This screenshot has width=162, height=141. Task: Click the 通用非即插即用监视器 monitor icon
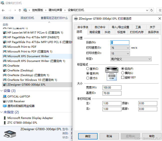[5, 106]
